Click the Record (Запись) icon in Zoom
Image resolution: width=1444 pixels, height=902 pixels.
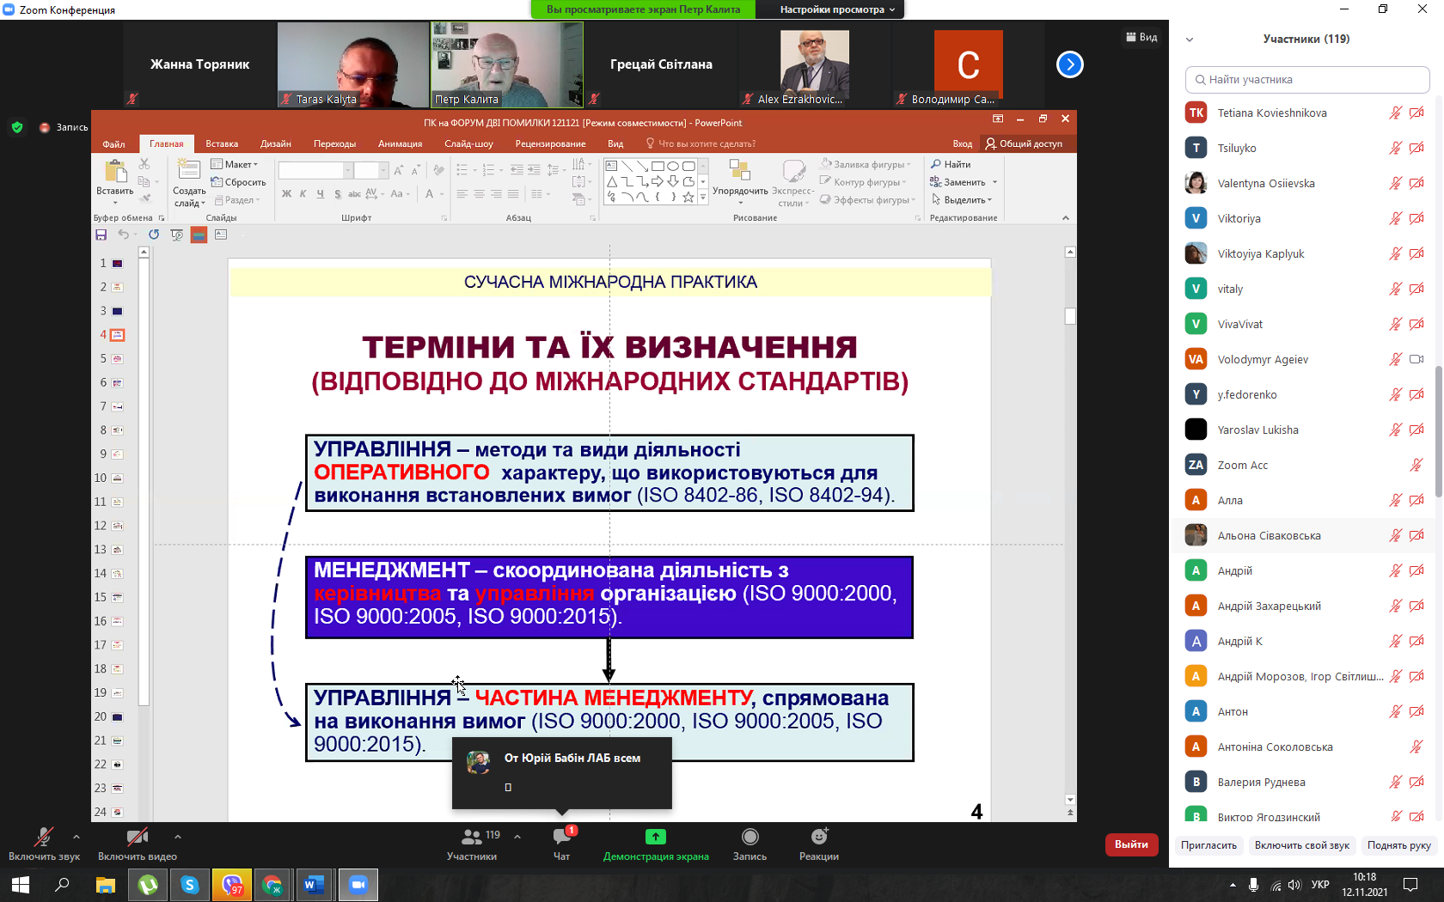pos(750,837)
